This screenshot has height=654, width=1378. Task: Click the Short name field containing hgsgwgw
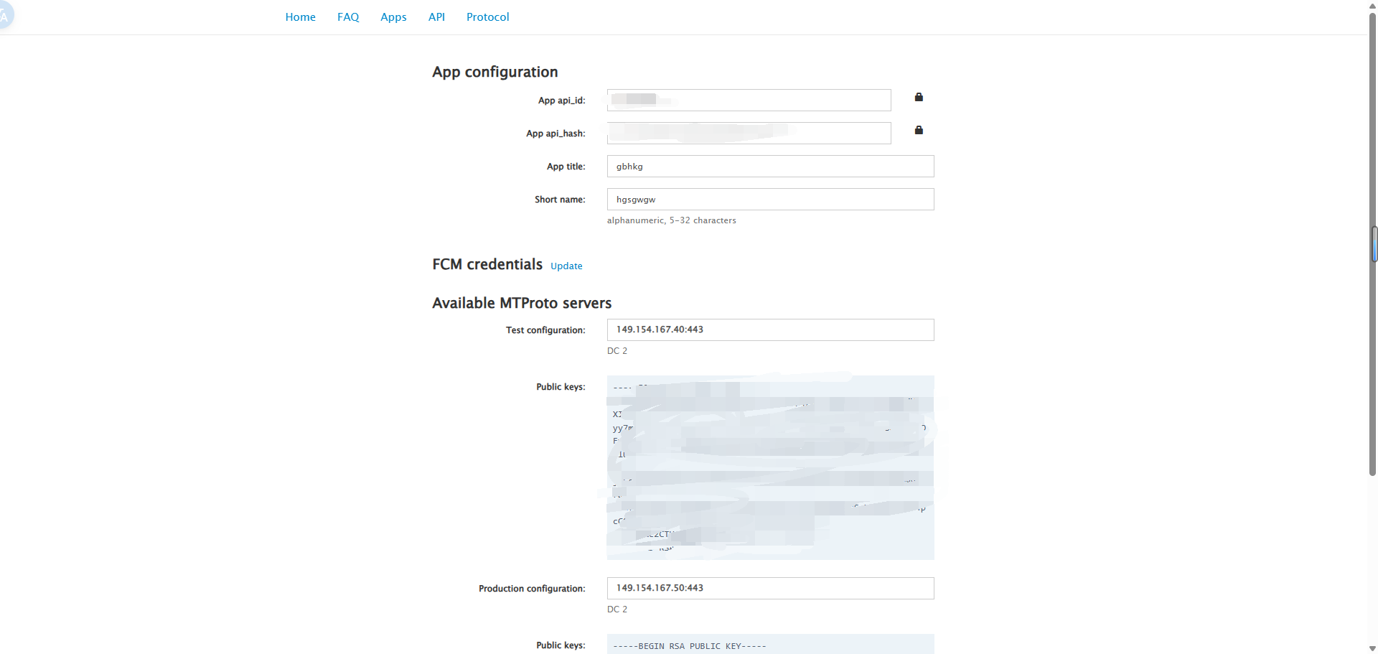(x=769, y=199)
